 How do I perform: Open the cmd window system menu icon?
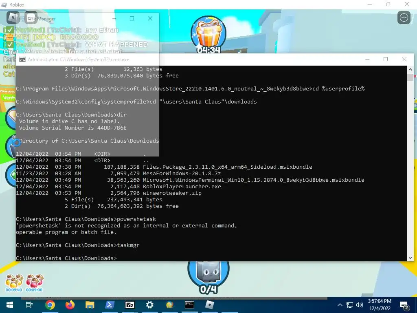pyautogui.click(x=22, y=60)
